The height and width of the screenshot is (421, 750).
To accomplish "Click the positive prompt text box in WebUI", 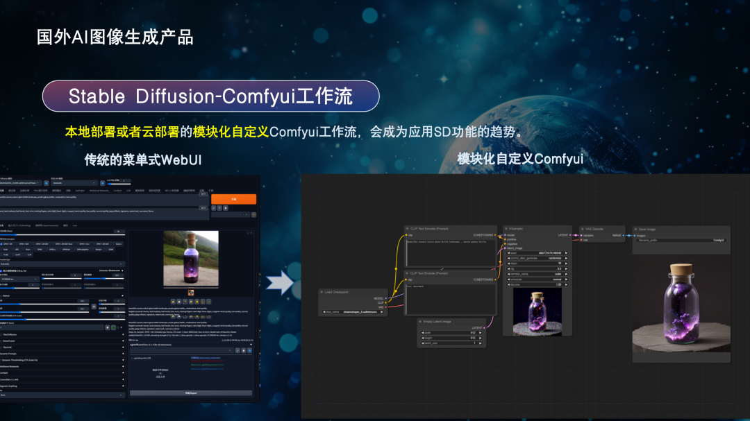I will [104, 200].
